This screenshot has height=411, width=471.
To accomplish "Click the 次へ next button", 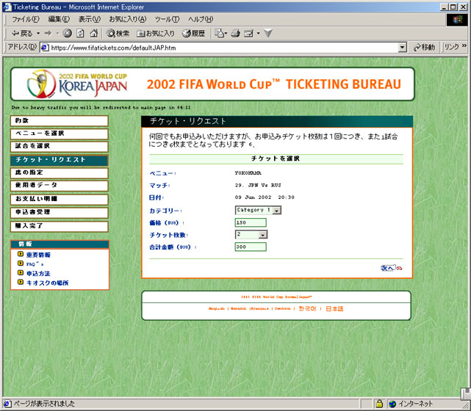I will [x=391, y=268].
